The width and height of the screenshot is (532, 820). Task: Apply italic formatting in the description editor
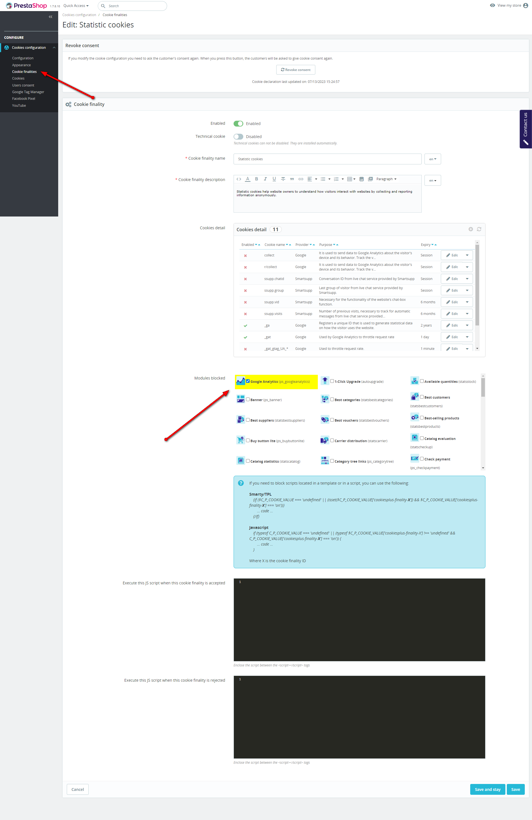click(265, 179)
